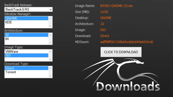This screenshot has height=97, width=173.
Task: Click the Architecture list up arrow
Action: tap(51, 35)
